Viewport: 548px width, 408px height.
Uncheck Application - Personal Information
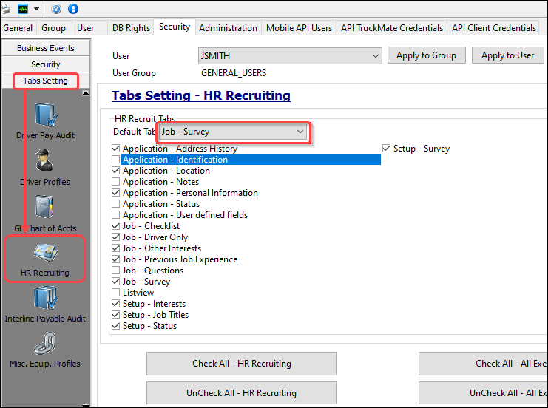tap(115, 193)
